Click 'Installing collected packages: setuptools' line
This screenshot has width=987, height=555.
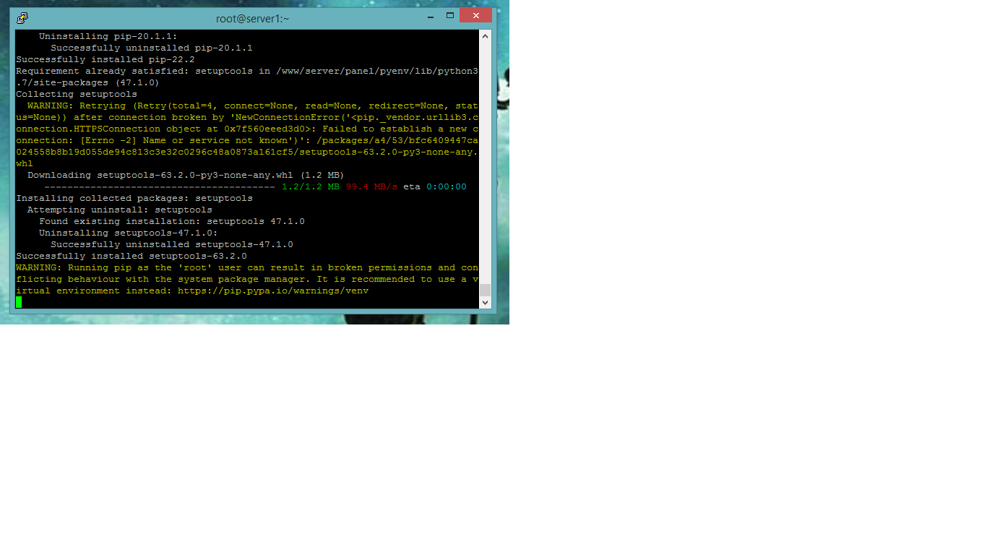click(x=134, y=198)
